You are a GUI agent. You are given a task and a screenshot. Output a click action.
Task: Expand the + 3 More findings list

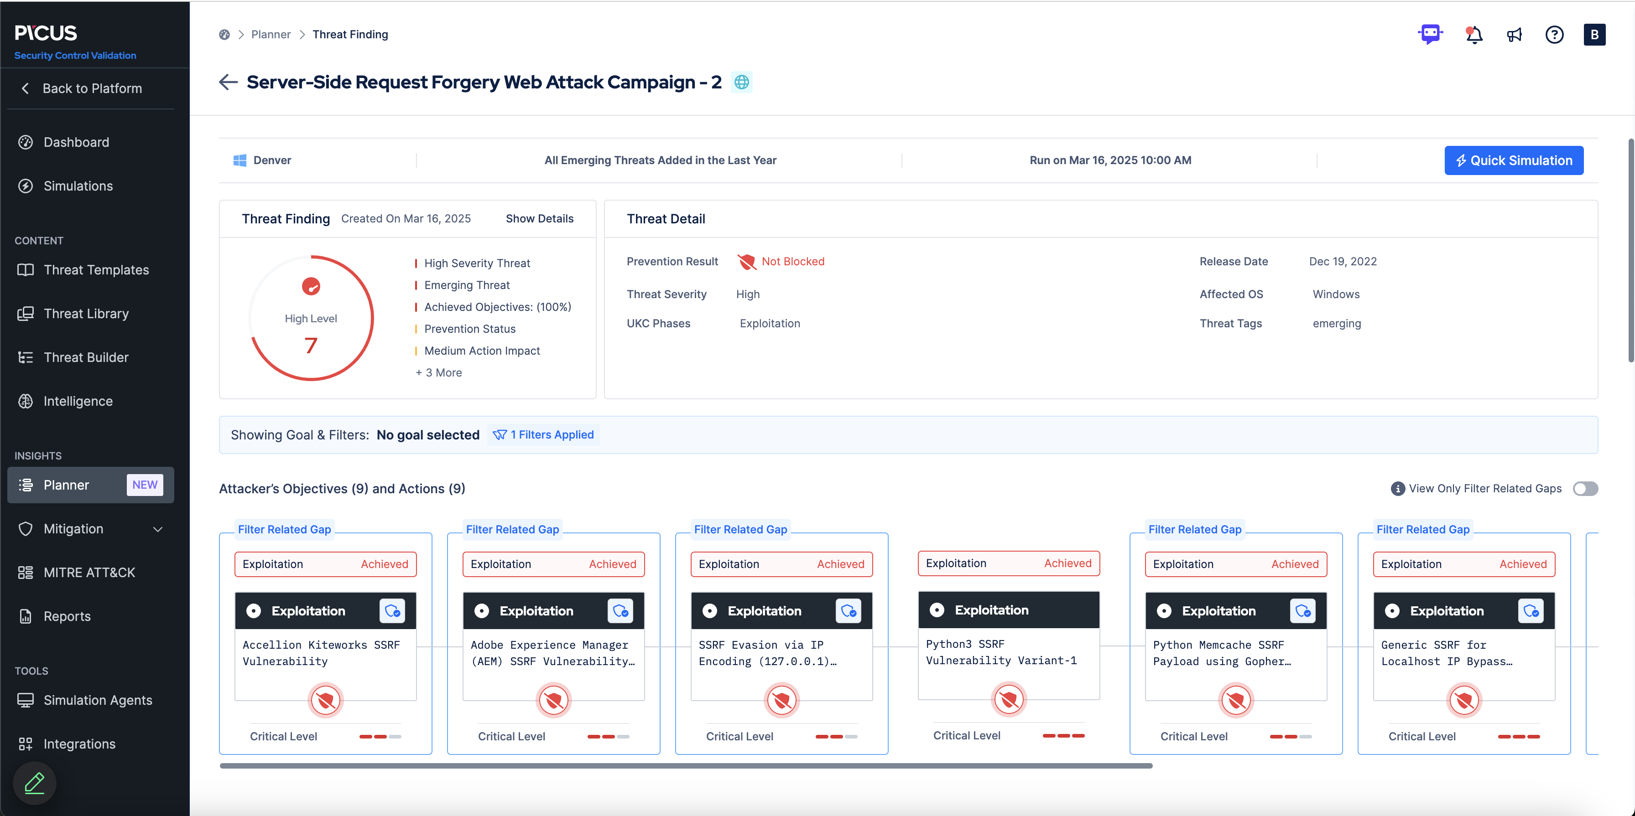[x=438, y=373]
